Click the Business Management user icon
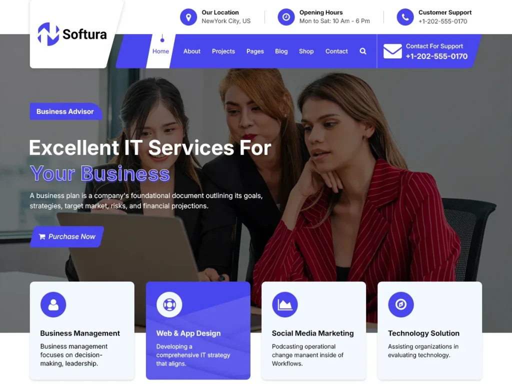Screen dimensions: 512x384 53,304
